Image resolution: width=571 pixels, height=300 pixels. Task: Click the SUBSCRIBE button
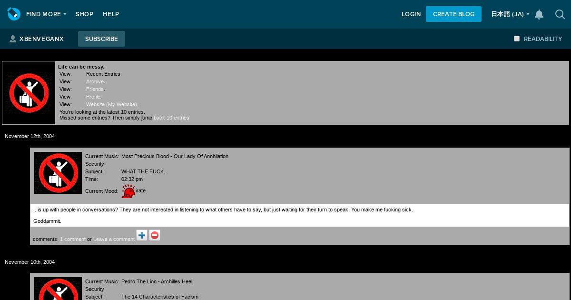tap(101, 39)
